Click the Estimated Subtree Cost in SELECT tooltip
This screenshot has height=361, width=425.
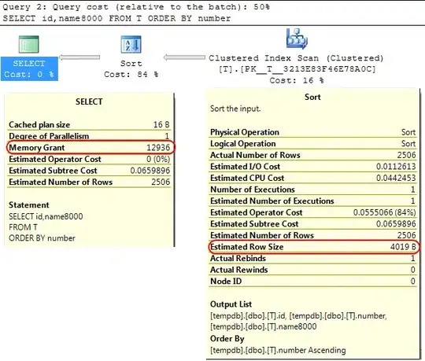pyautogui.click(x=90, y=171)
